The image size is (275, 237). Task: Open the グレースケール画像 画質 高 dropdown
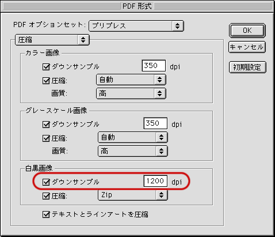(133, 151)
